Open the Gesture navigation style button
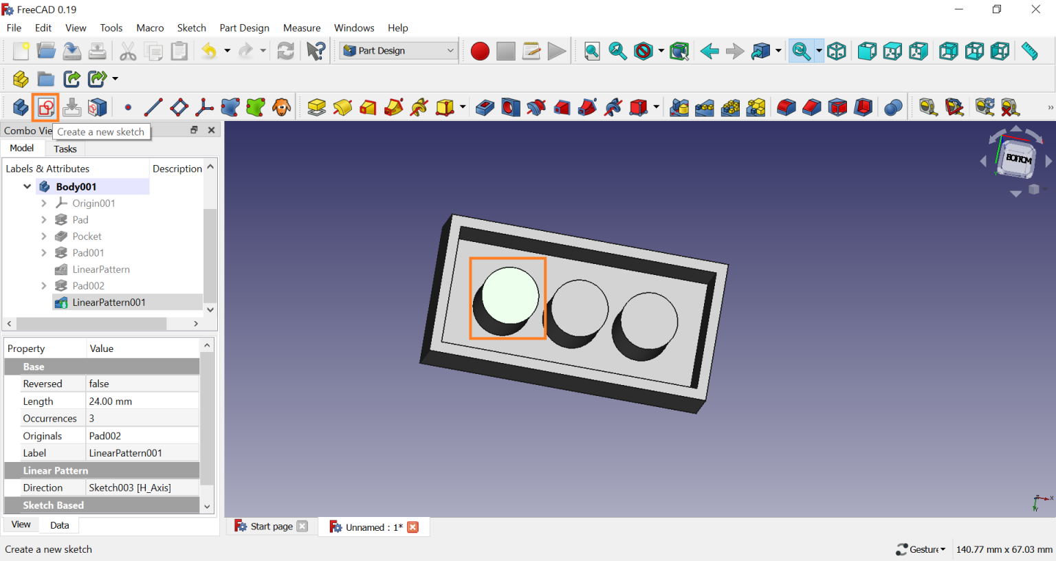 [921, 549]
